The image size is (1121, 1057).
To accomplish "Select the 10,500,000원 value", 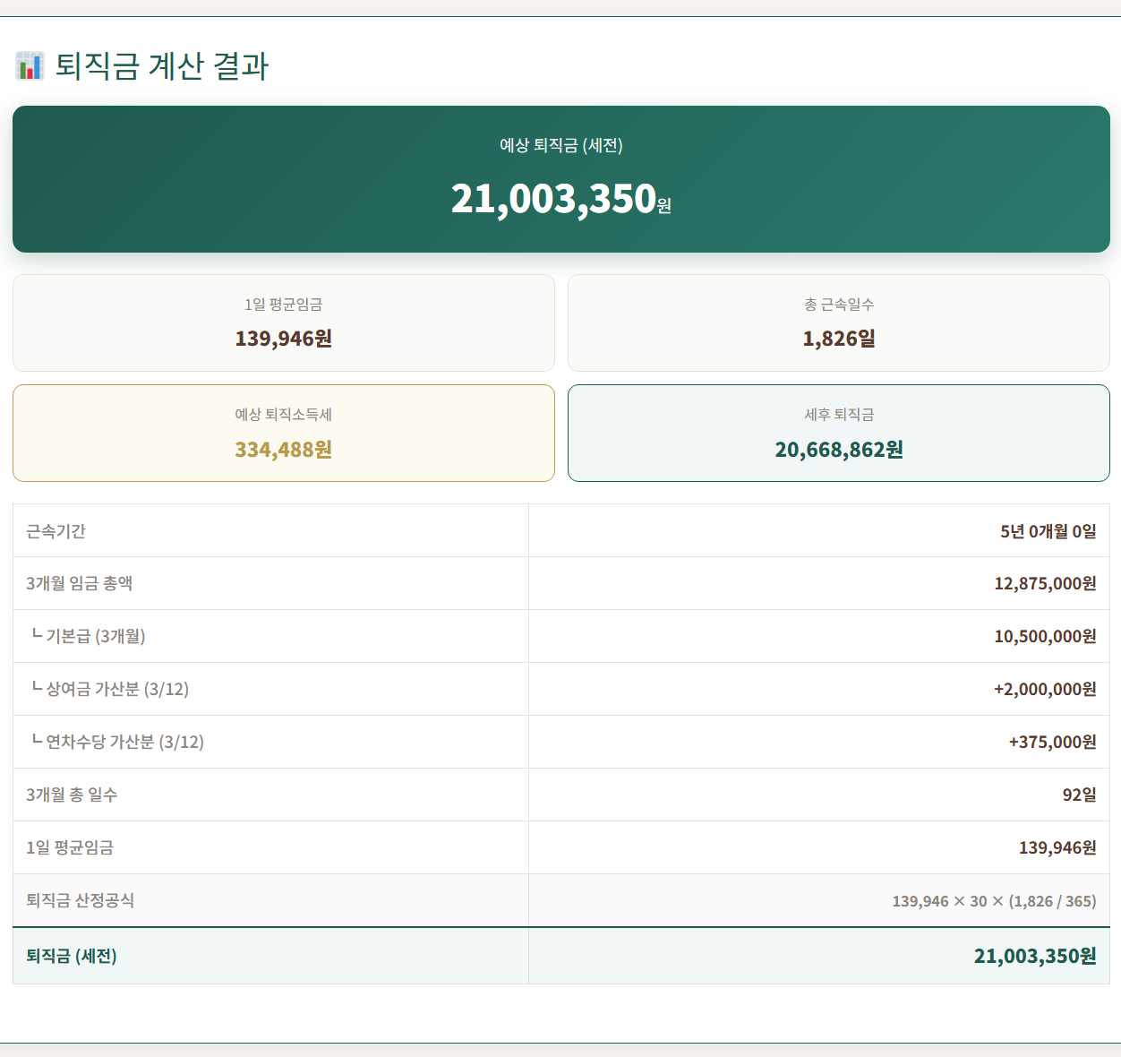I will pyautogui.click(x=1046, y=636).
